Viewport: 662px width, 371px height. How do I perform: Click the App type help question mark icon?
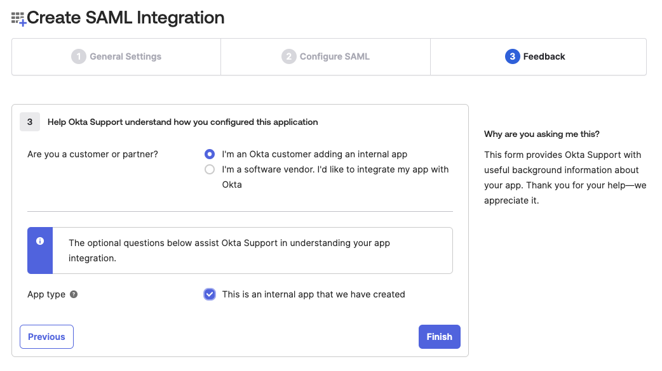(74, 294)
